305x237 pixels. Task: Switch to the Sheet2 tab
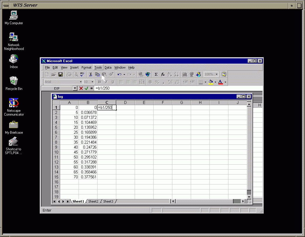click(x=93, y=201)
